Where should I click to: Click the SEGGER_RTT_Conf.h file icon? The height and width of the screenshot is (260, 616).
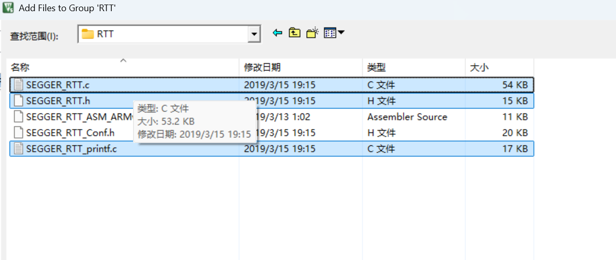pyautogui.click(x=18, y=133)
